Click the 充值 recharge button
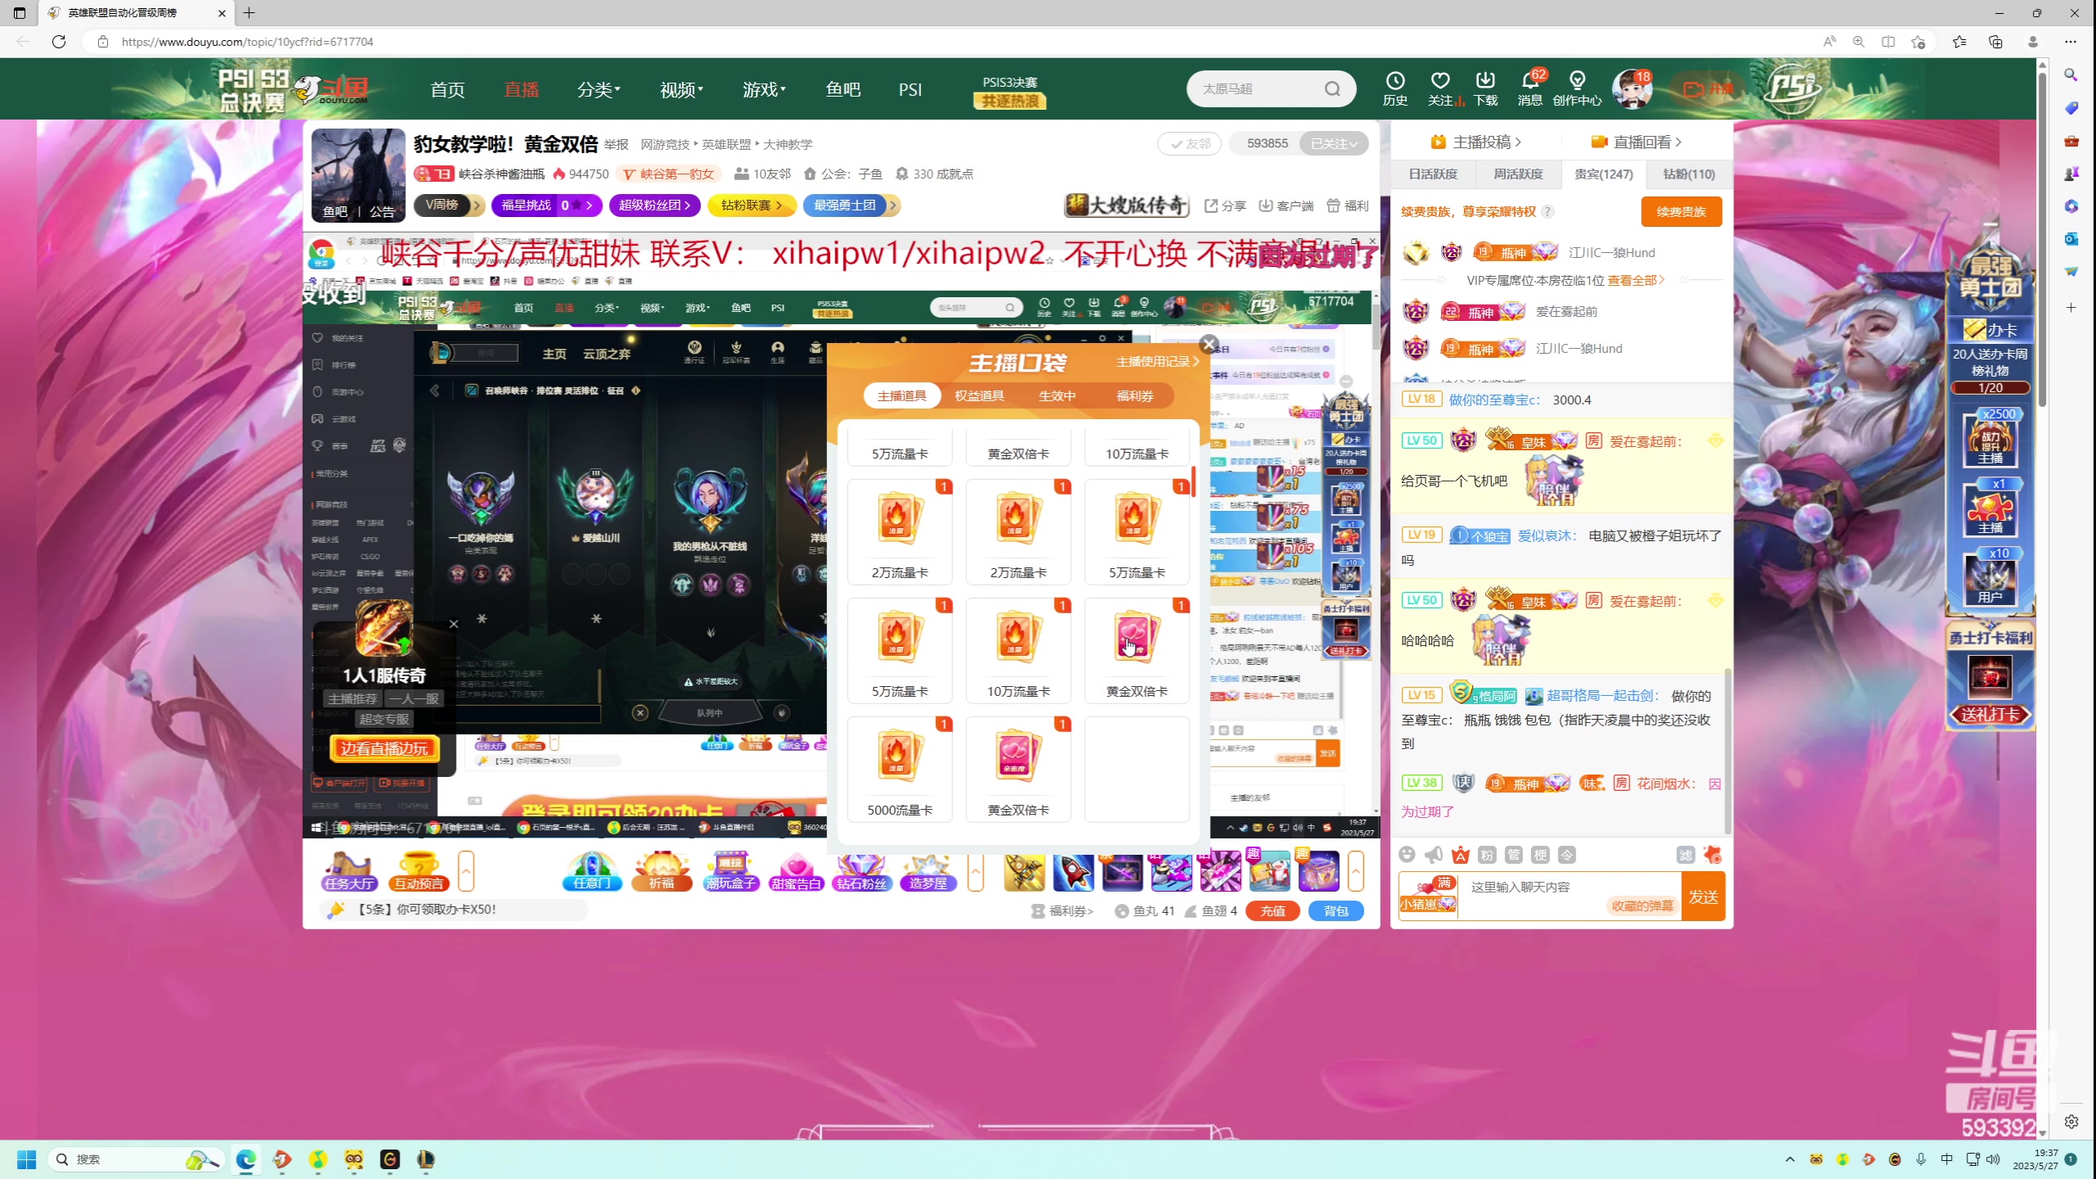Viewport: 2096px width, 1179px height. [x=1272, y=910]
